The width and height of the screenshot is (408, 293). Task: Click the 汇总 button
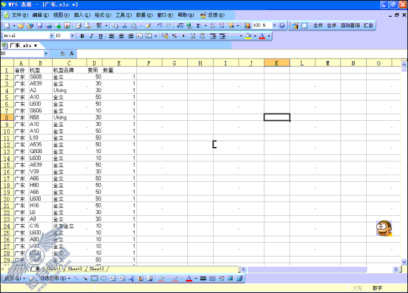click(x=368, y=25)
